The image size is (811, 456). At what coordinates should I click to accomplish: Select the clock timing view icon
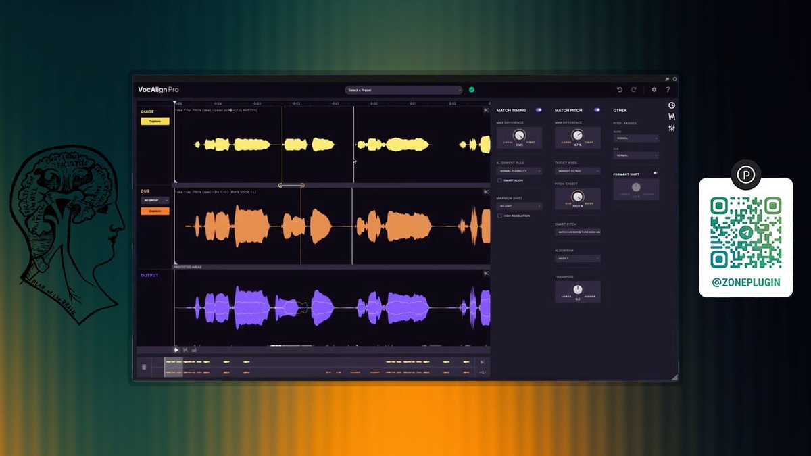coord(672,105)
